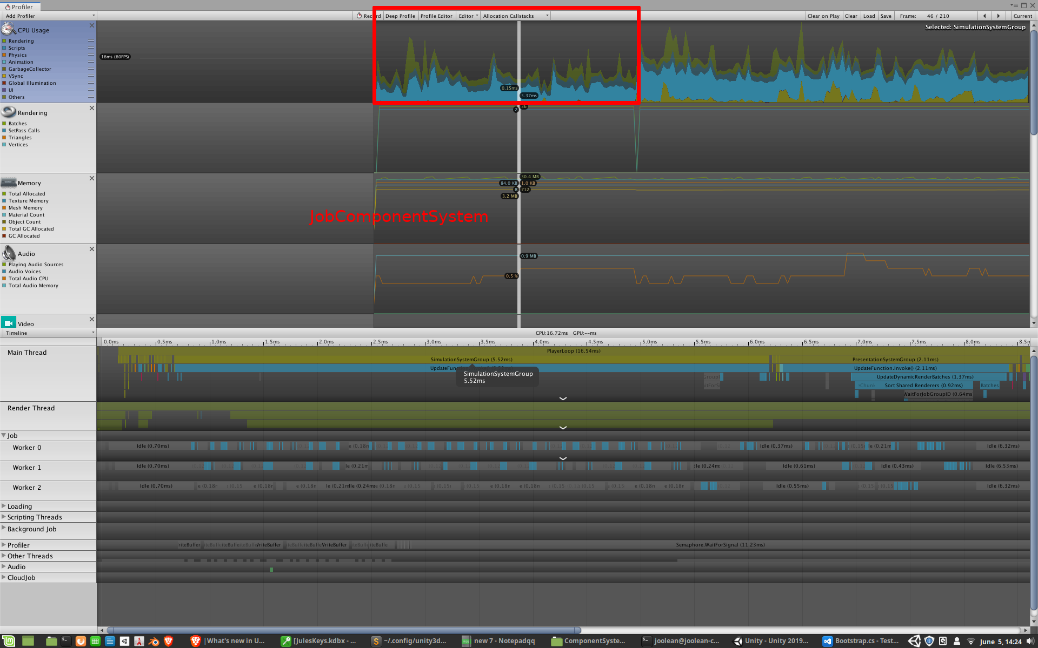The image size is (1038, 648).
Task: Toggle the Scripts category color box
Action: click(x=4, y=48)
